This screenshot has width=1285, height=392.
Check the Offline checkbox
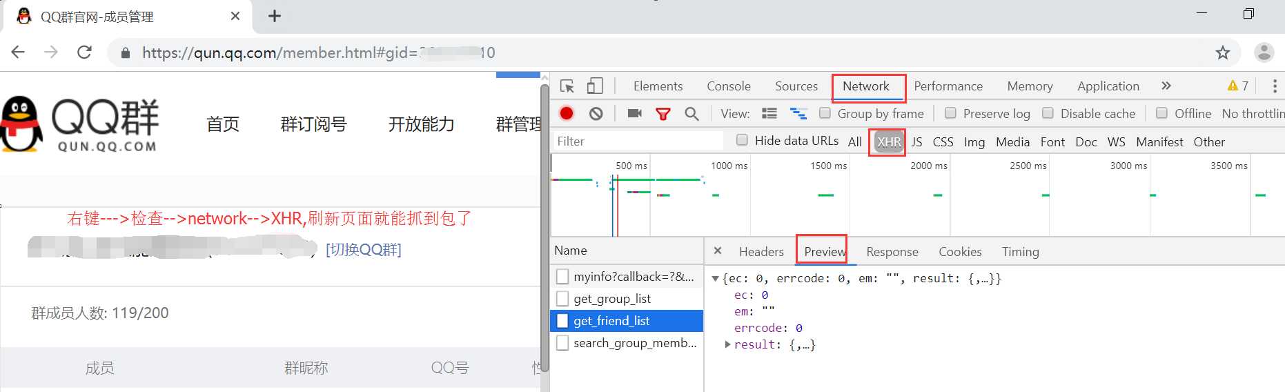point(1161,112)
